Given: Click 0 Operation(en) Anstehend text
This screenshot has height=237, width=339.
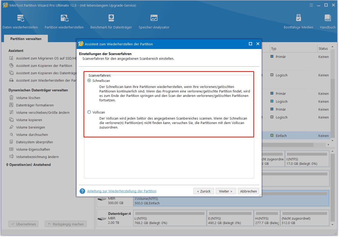Looking at the screenshot, I should (29, 165).
